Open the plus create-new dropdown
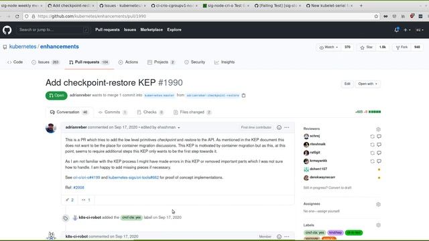 [x=407, y=29]
